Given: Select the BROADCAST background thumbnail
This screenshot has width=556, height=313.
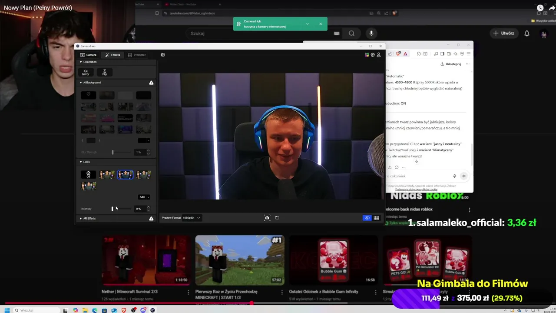Looking at the screenshot, I should click(125, 118).
